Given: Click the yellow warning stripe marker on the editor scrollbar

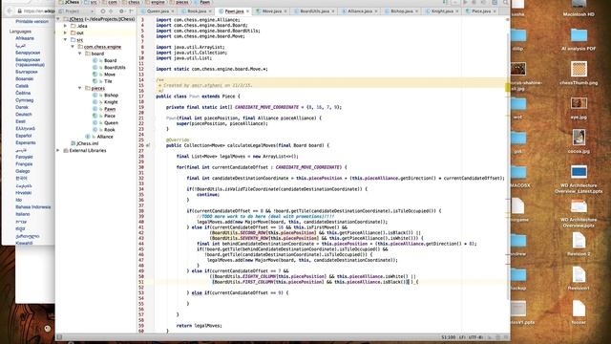Looking at the screenshot, I should point(508,87).
